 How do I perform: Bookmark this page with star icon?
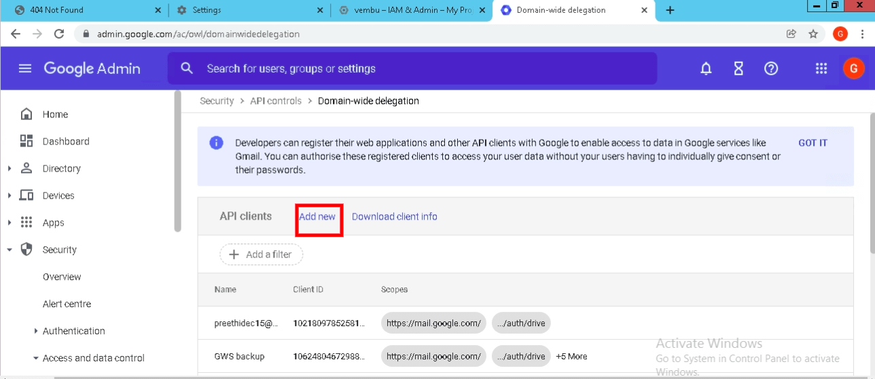point(813,34)
